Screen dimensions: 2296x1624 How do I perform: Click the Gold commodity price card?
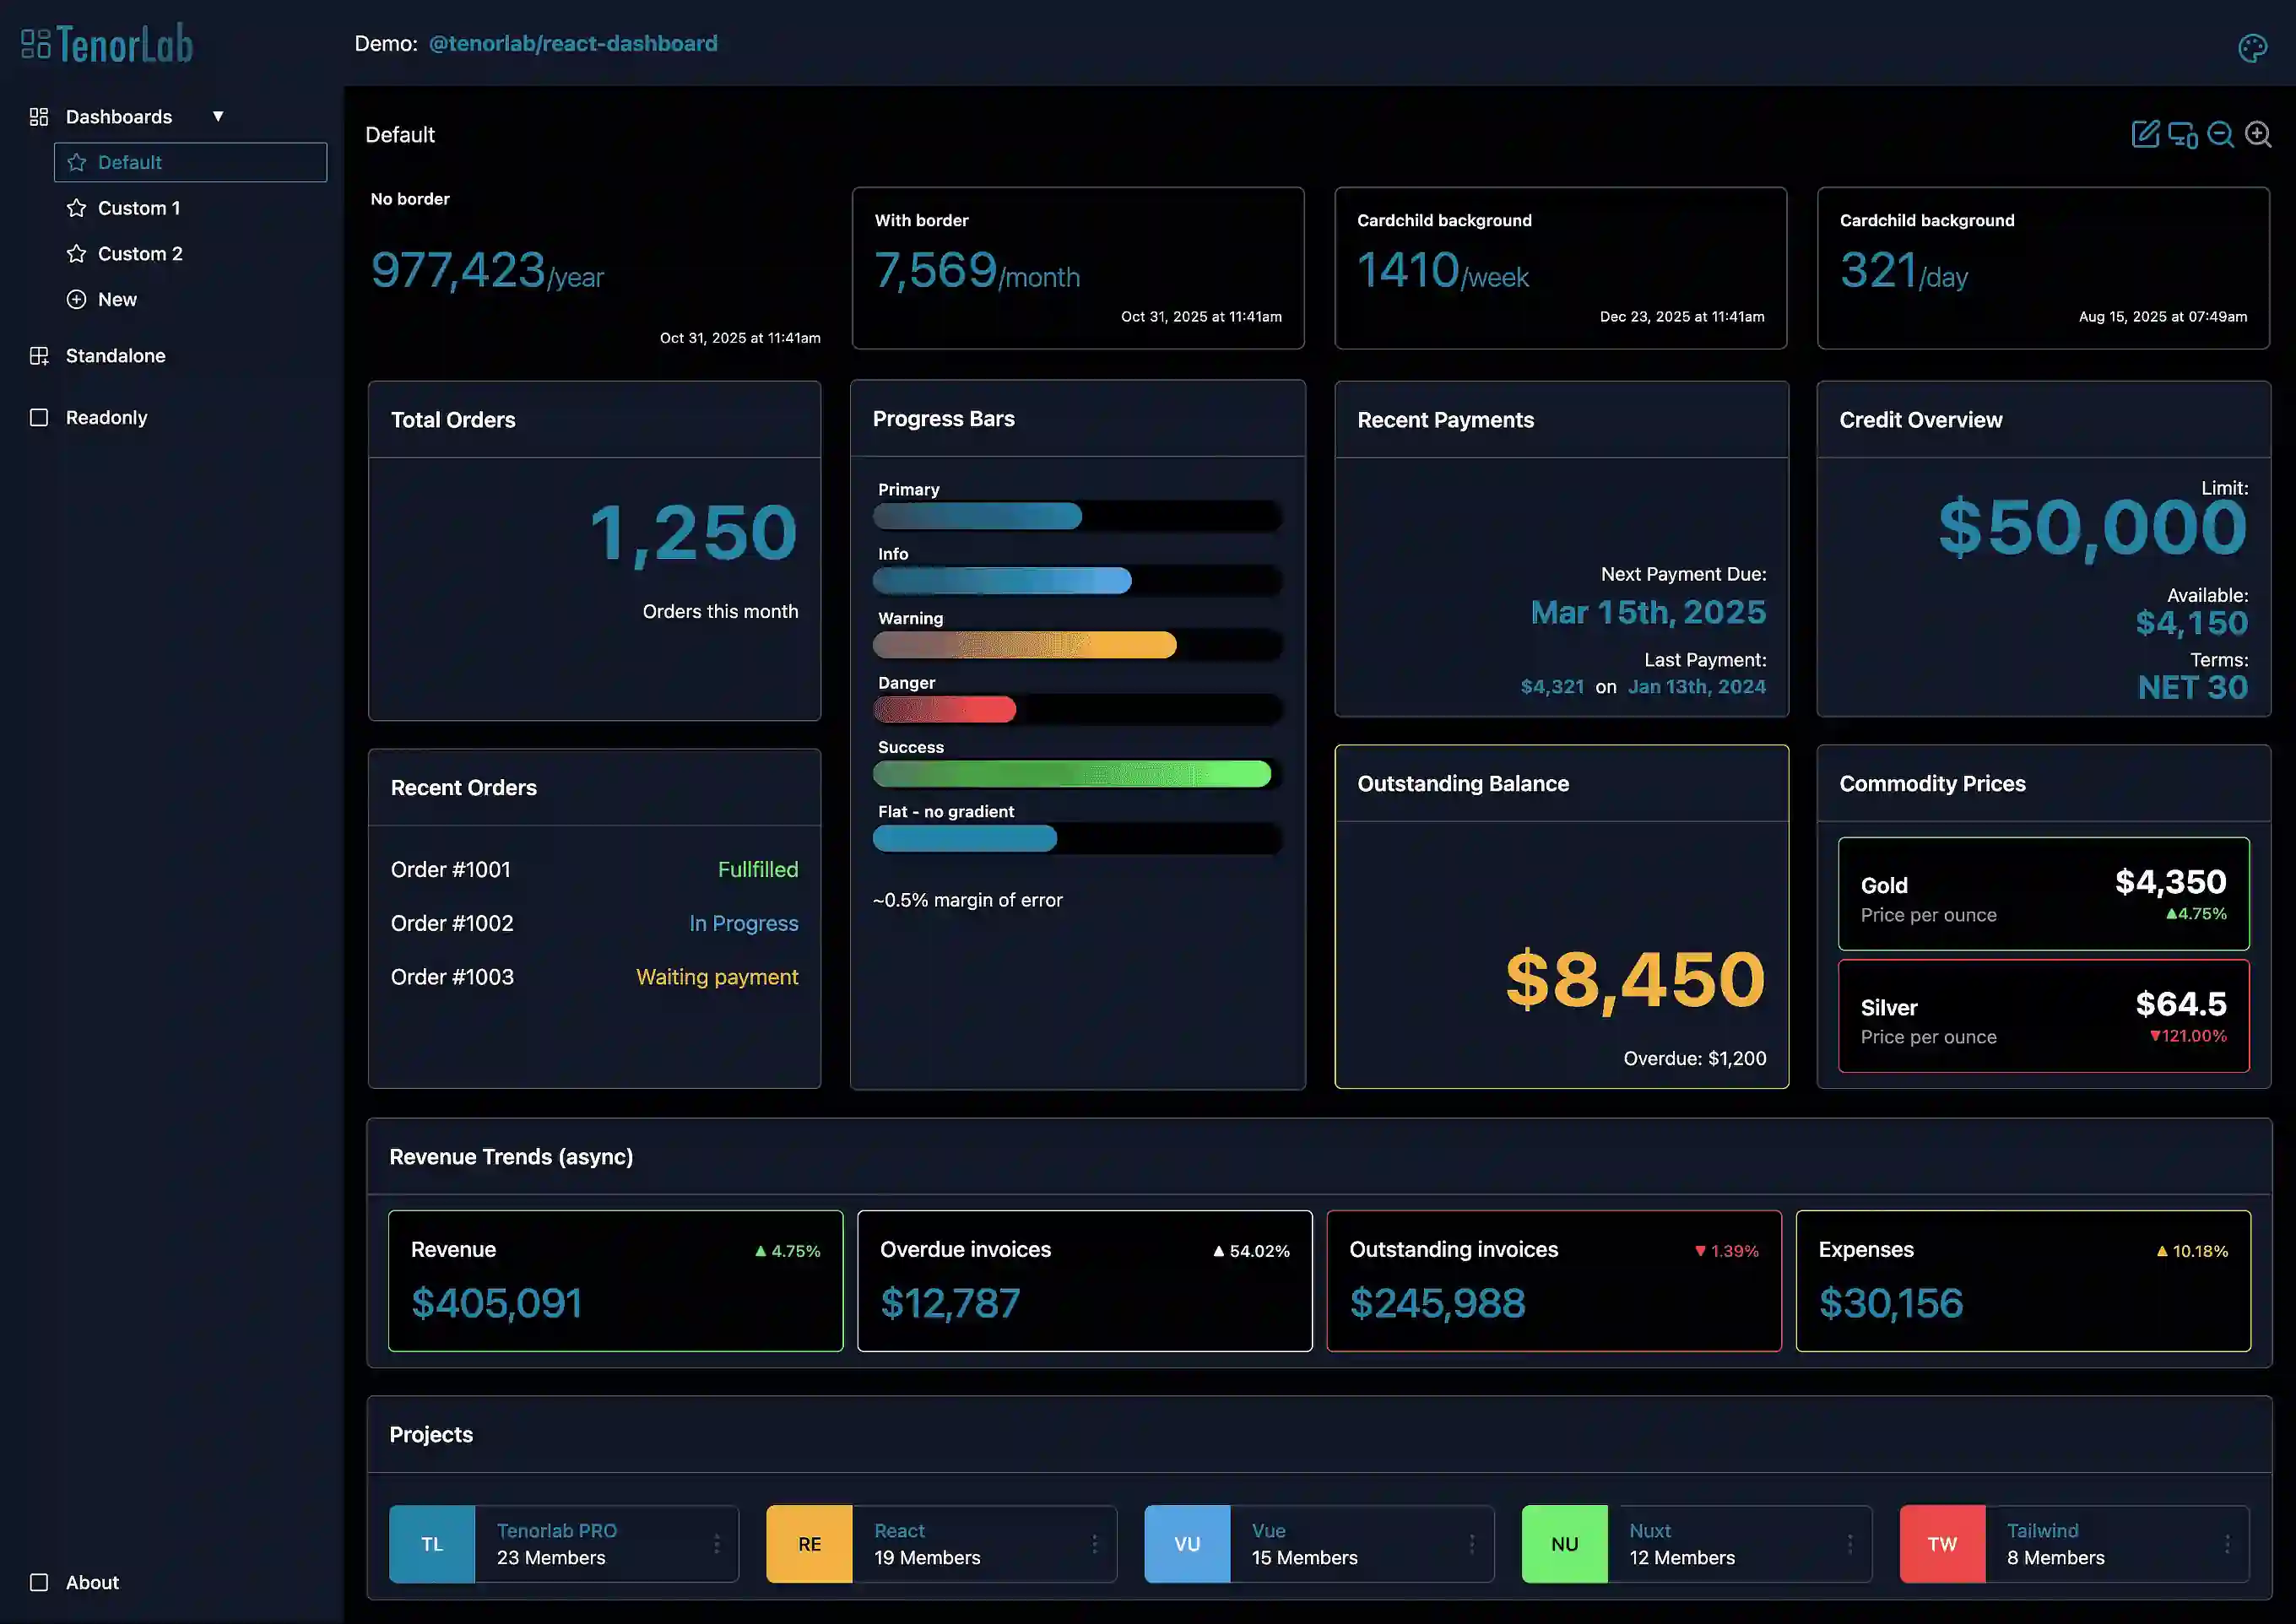pos(2043,894)
